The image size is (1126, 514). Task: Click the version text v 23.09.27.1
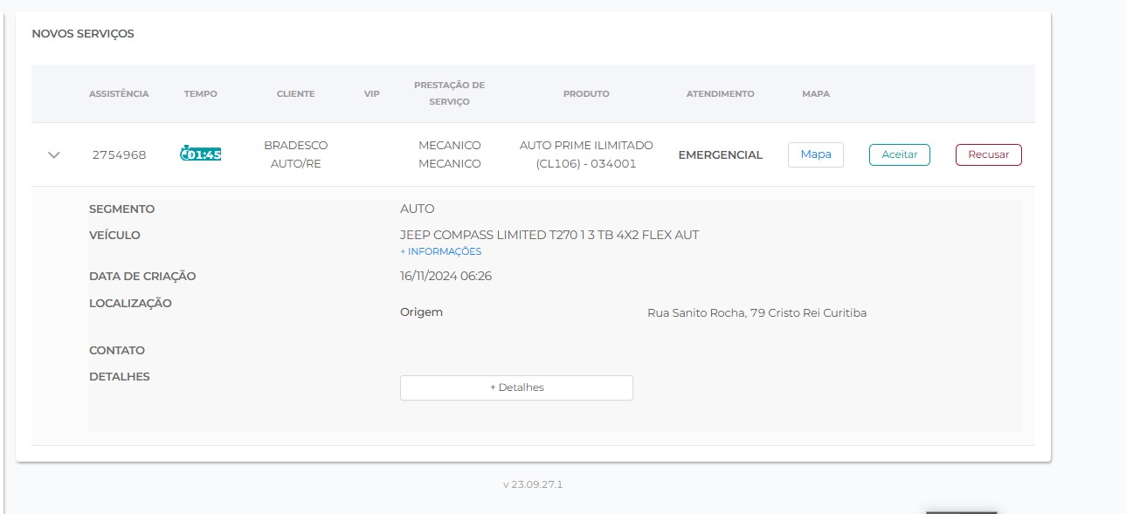pos(533,484)
